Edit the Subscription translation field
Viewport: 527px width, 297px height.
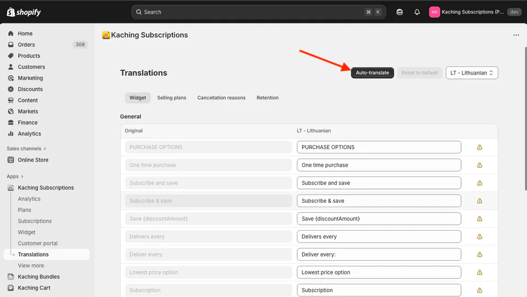click(x=379, y=290)
